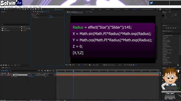This screenshot has width=181, height=101.
Task: Select the Rectangle shape tool
Action: [23, 9]
